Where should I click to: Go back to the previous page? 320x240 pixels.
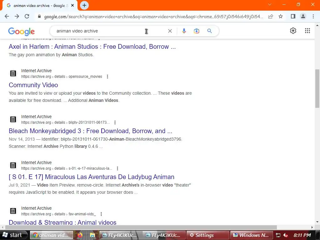pos(7,16)
